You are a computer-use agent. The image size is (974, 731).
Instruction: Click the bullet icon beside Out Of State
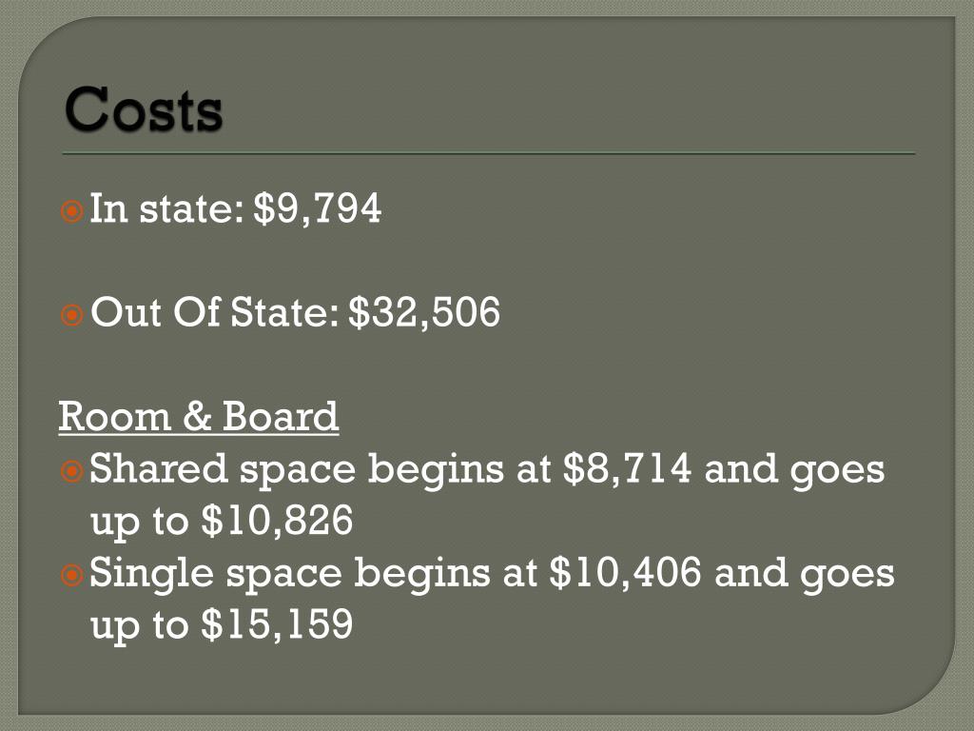pyautogui.click(x=72, y=315)
